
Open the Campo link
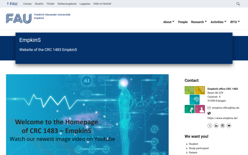pyautogui.click(x=28, y=4)
